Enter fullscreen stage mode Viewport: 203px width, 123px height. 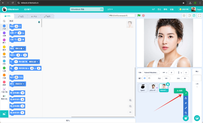(199, 16)
